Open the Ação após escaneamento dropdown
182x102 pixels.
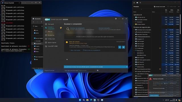(87, 71)
